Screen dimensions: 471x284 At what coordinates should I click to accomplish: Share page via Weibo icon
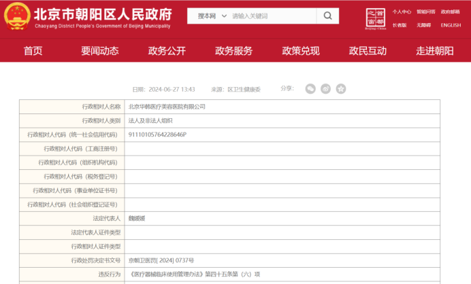325,89
